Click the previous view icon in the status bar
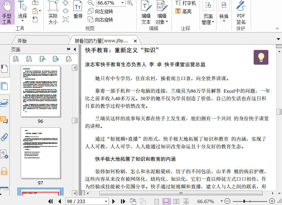The height and width of the screenshot is (205, 282). (x=133, y=201)
